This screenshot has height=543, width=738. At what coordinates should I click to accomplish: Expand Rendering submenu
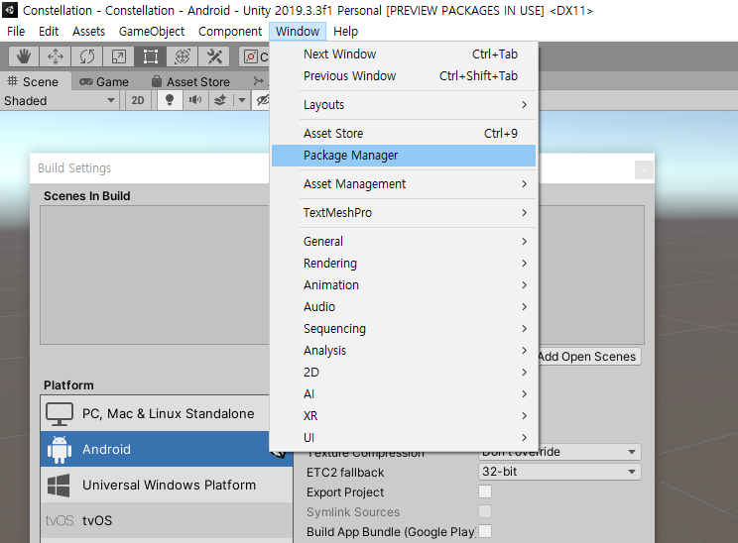coord(404,264)
